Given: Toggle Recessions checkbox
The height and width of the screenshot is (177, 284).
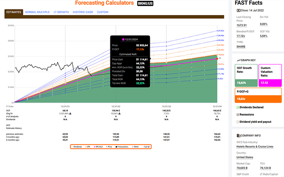Looking at the screenshot, I should 237,115.
